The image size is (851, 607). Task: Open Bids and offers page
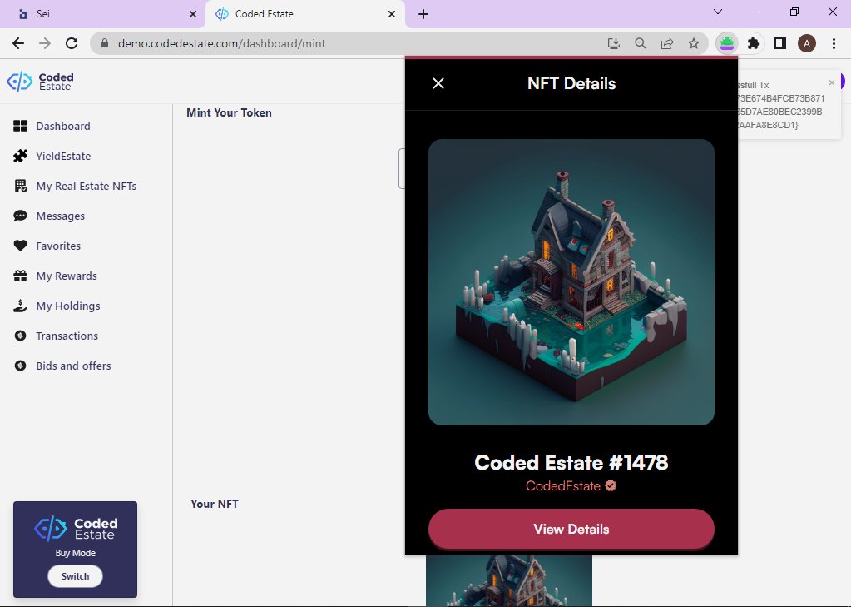coord(73,366)
